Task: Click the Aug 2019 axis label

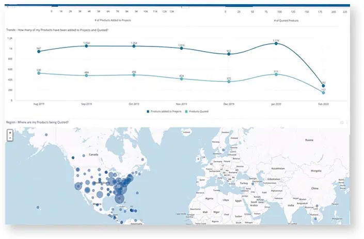Action: pos(39,104)
